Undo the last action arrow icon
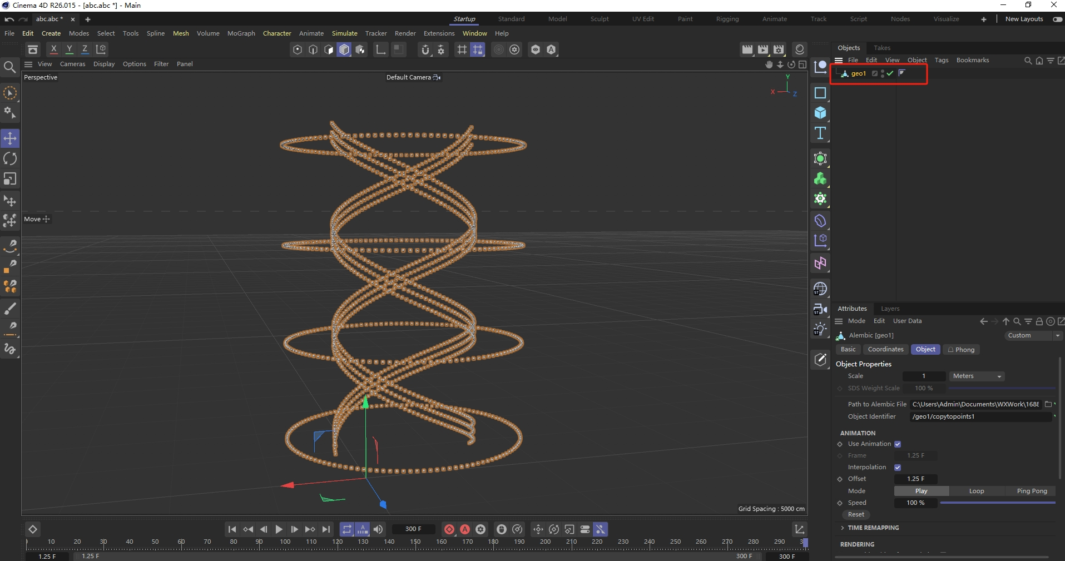The height and width of the screenshot is (561, 1065). point(9,19)
